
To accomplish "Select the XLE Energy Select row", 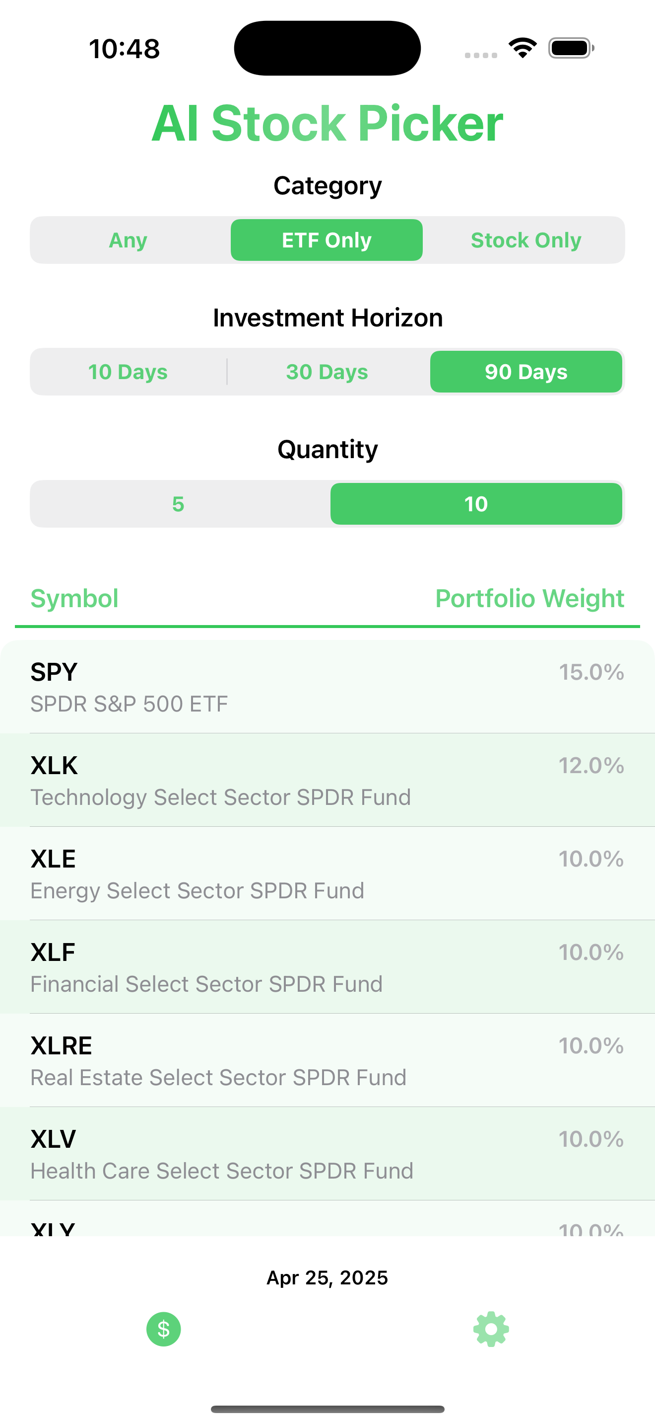I will 327,873.
